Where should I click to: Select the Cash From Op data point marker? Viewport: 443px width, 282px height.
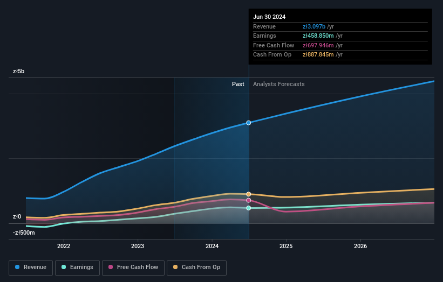pos(249,194)
